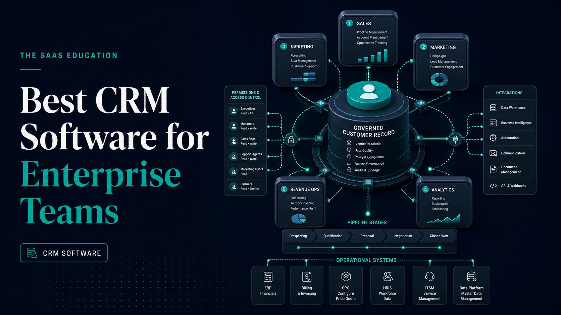Click the ITSM Service Management headset icon
Image resolution: width=561 pixels, height=315 pixels.
click(430, 277)
